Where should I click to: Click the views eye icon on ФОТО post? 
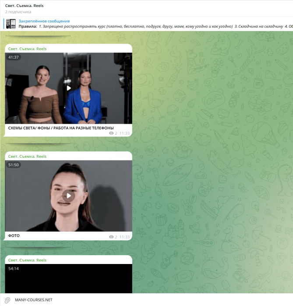111,236
